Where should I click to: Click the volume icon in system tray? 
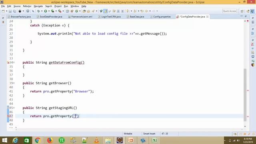coord(238,140)
